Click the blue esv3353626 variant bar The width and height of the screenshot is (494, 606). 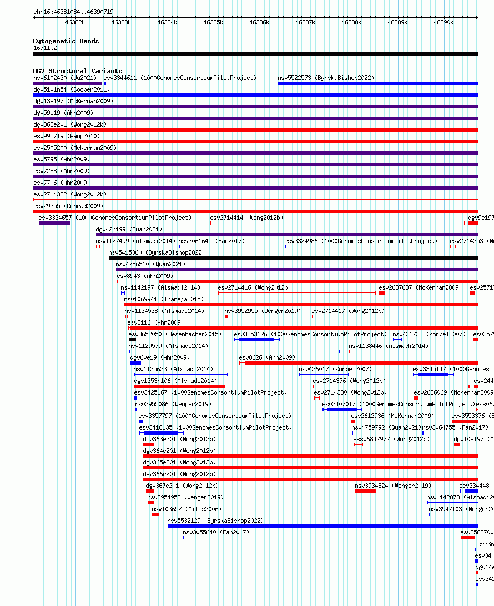click(x=256, y=340)
